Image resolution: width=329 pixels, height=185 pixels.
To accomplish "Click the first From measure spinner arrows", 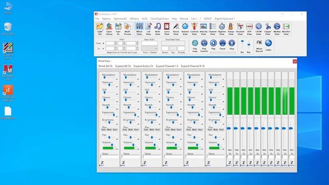I will coord(116,43).
